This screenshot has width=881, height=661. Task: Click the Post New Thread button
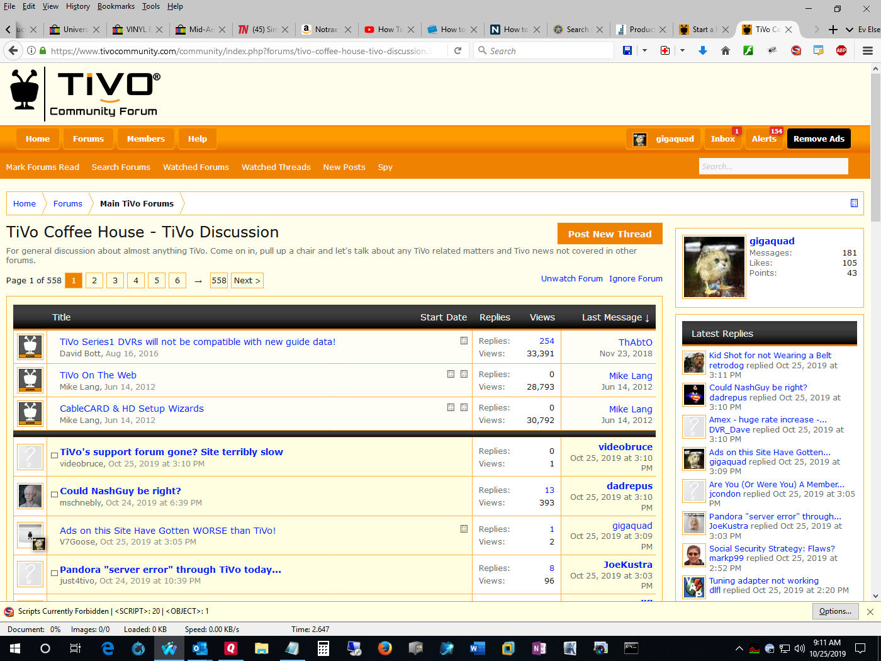[610, 234]
